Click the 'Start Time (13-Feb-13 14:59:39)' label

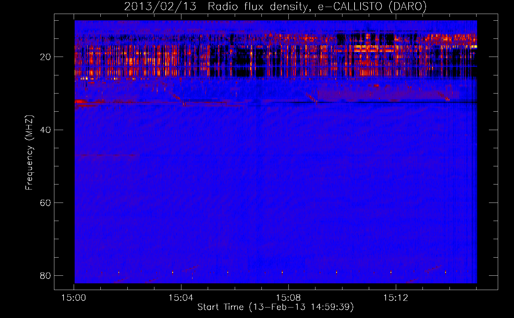[x=275, y=307]
